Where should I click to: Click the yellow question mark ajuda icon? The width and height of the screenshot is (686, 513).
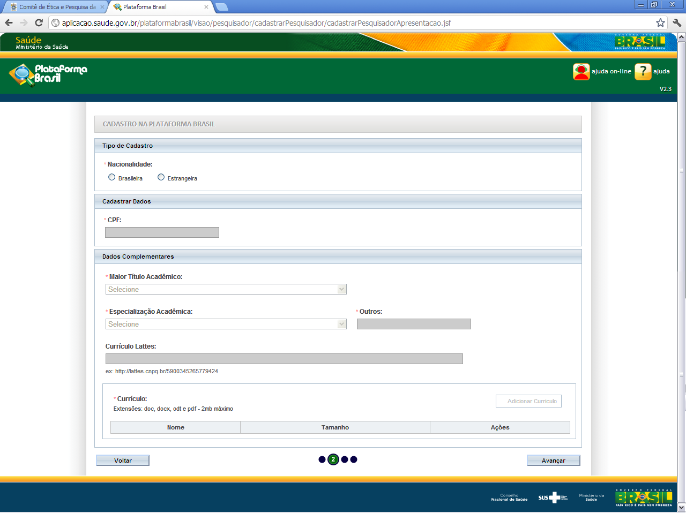[x=643, y=71]
